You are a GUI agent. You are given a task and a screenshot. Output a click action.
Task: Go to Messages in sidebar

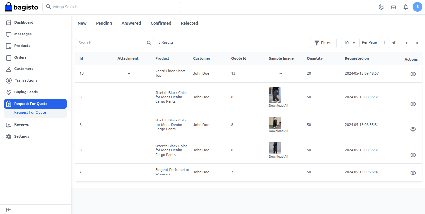tap(23, 34)
